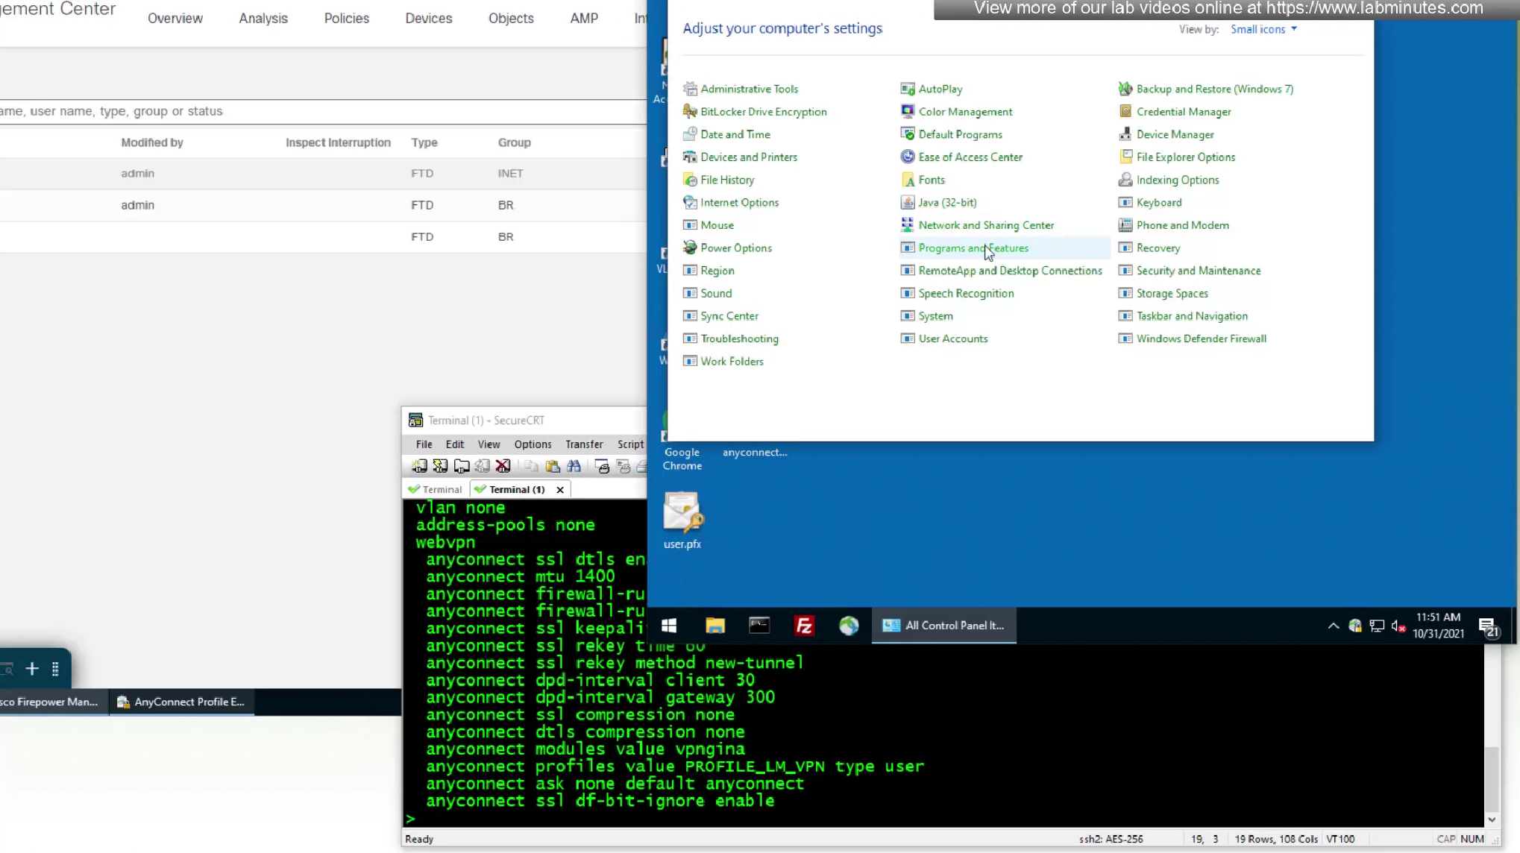Click the muted volume tray icon
The width and height of the screenshot is (1520, 853).
1398,626
